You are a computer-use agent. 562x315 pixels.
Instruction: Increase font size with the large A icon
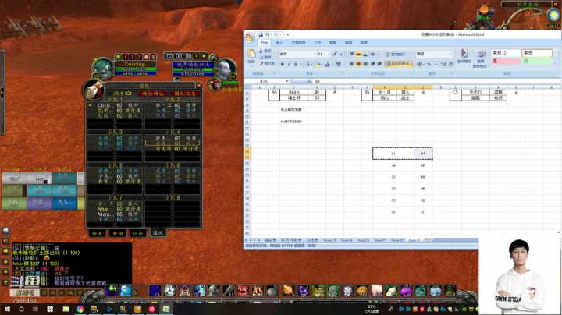coord(335,54)
